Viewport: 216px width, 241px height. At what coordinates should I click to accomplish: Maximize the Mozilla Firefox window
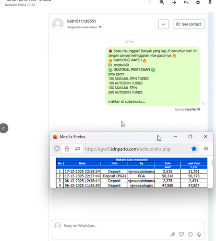coord(190,137)
